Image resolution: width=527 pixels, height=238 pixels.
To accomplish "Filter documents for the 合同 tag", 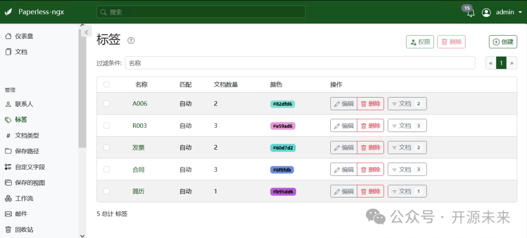I will pyautogui.click(x=407, y=170).
